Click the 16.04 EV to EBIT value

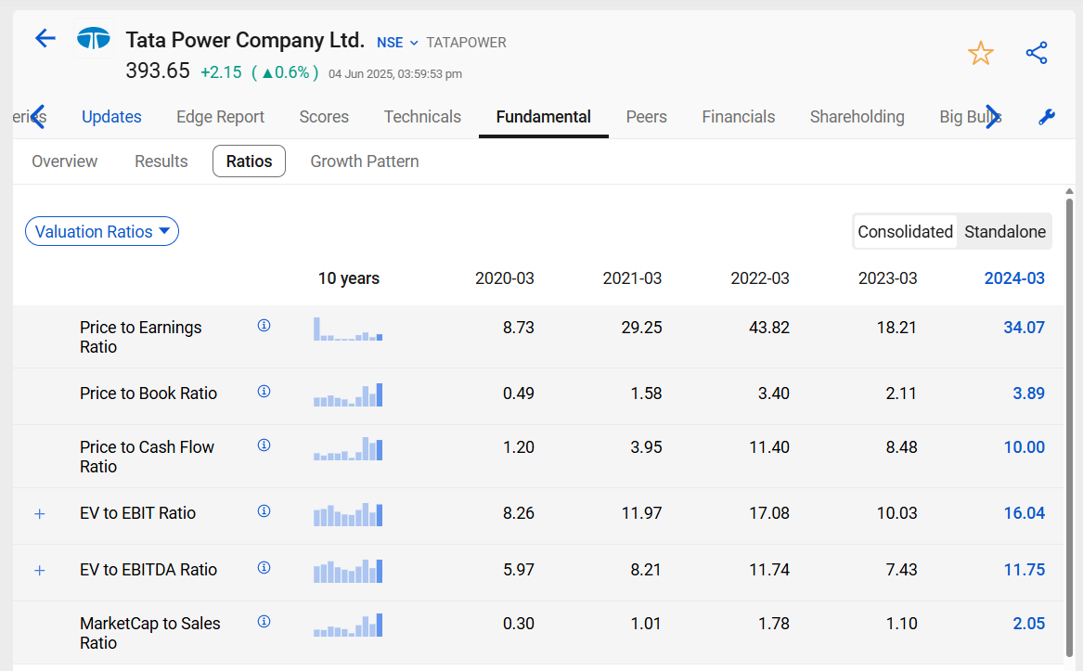point(1024,512)
